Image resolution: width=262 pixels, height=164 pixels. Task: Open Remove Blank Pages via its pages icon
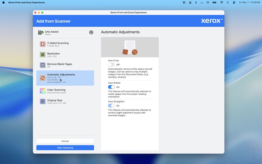[x=43, y=65]
